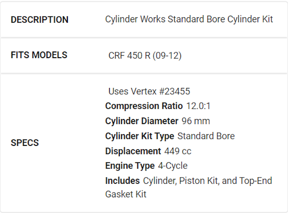Select the 96 mm diameter value

pyautogui.click(x=196, y=121)
